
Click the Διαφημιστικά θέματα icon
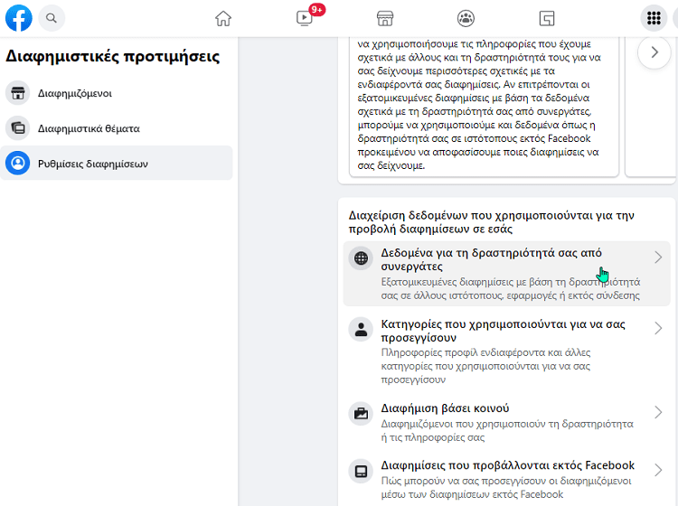coord(18,128)
